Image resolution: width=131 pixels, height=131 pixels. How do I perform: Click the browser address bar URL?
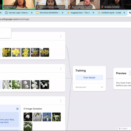15,19
